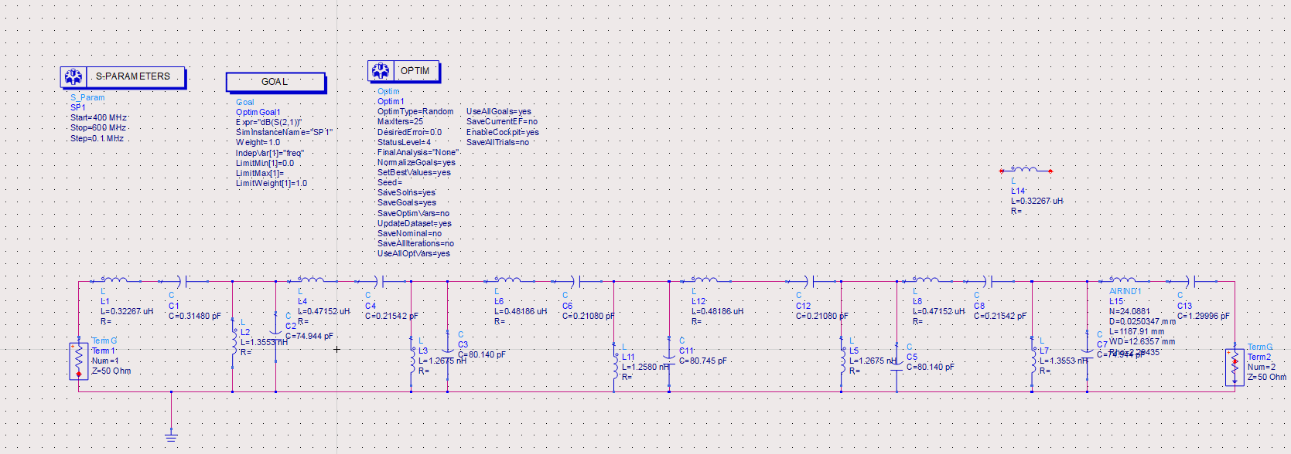Viewport: 1291px width, 454px height.
Task: Click L8 value L=0.47152 uH
Action: 939,312
